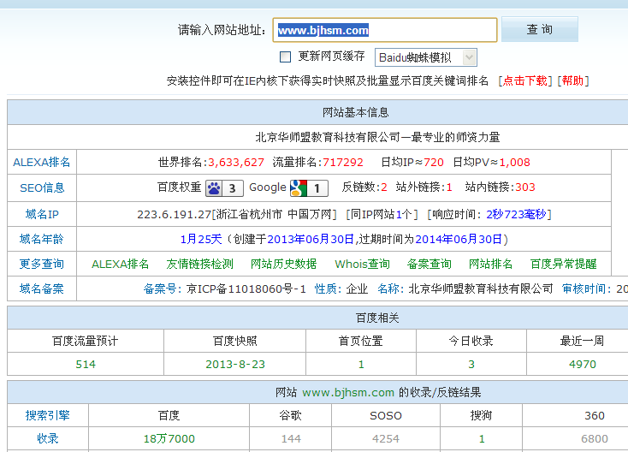Click the 更多查询 row header link
Viewport: 628px width, 452px height.
[42, 264]
